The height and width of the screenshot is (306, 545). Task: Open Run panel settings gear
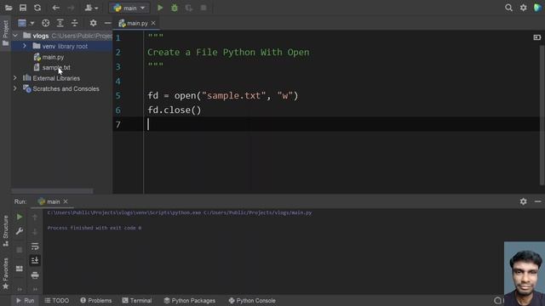(x=523, y=201)
